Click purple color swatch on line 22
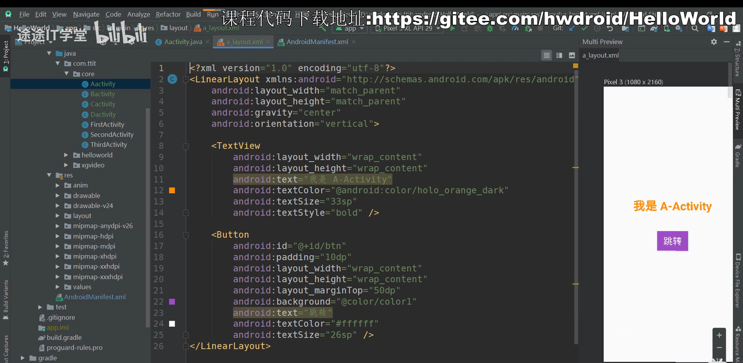 [x=172, y=302]
